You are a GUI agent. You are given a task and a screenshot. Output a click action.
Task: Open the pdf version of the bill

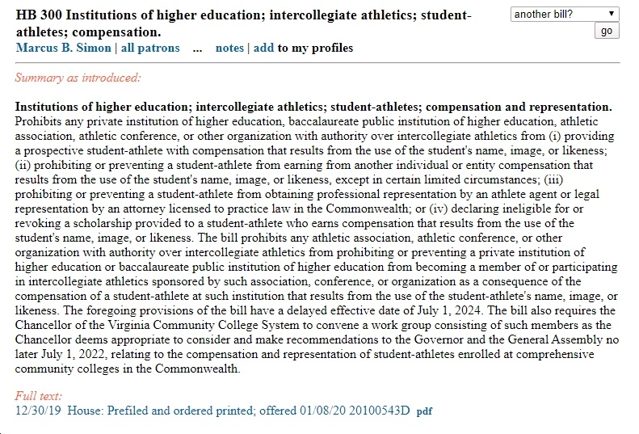[x=424, y=411]
